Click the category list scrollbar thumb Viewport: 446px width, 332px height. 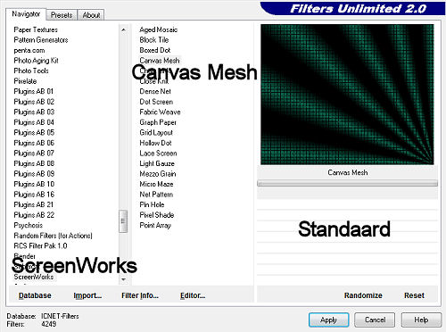coord(123,221)
